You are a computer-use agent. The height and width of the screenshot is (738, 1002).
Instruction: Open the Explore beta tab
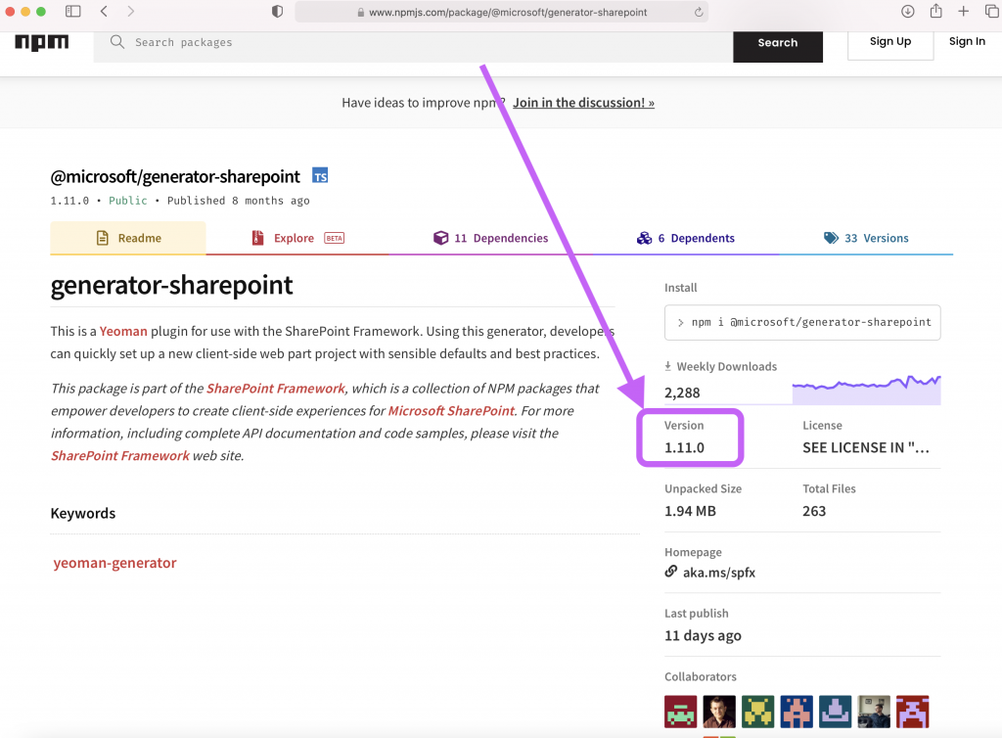297,238
